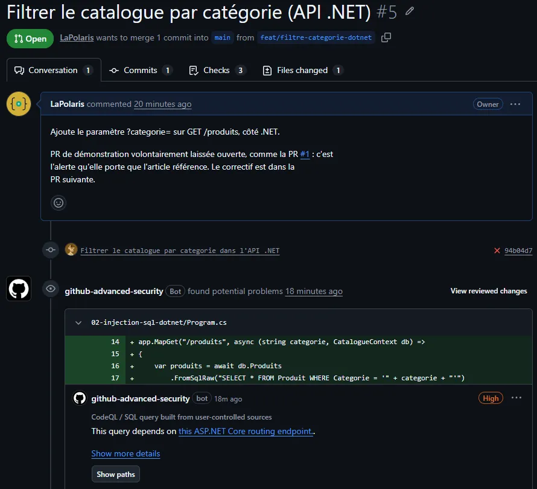Click the LaPolaris yellow avatar

[x=19, y=104]
